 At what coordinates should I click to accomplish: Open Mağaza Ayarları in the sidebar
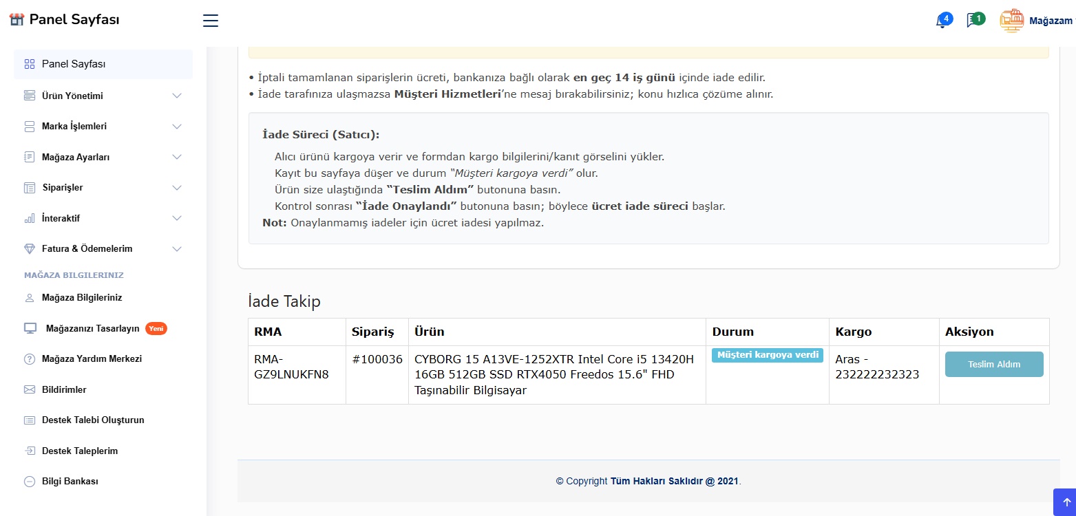coord(76,157)
